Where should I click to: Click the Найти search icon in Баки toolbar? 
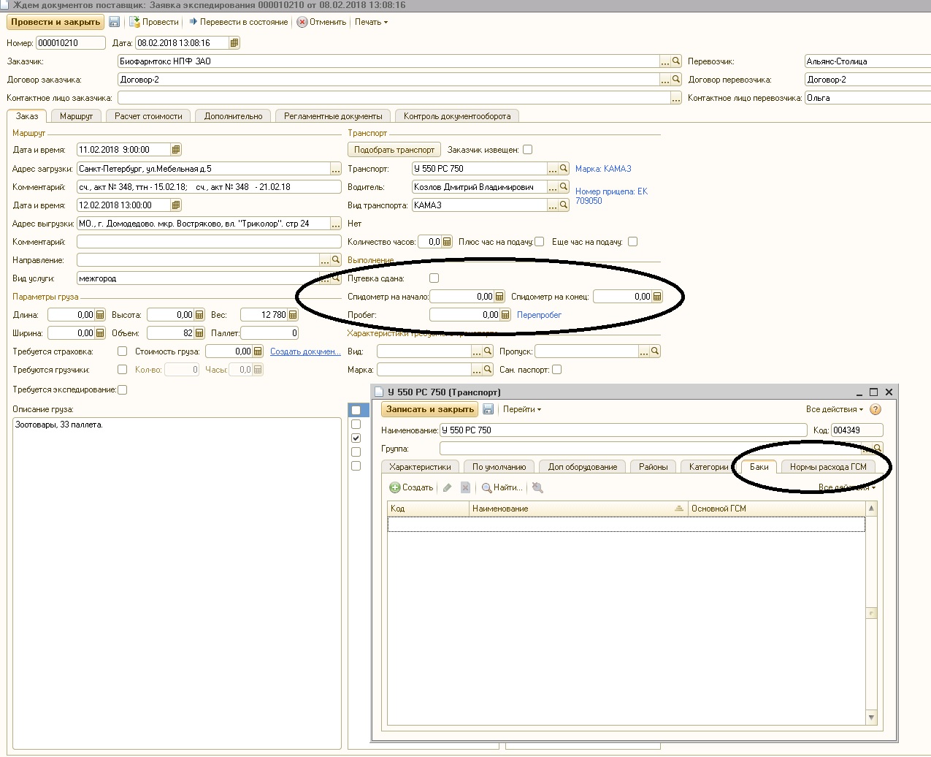pyautogui.click(x=487, y=487)
